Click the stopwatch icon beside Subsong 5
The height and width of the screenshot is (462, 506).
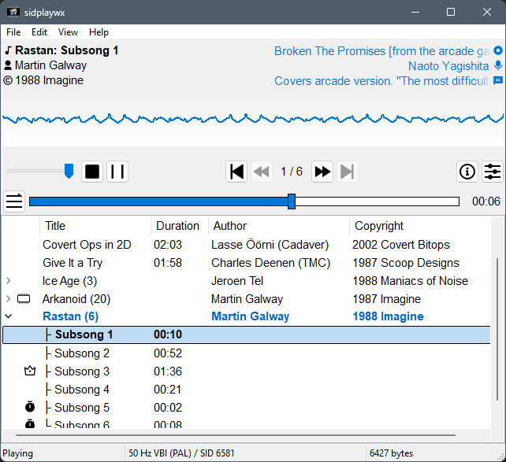point(30,408)
